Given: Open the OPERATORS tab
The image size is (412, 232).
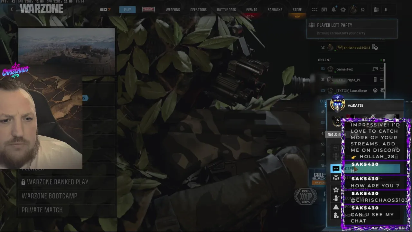Looking at the screenshot, I should click(198, 10).
